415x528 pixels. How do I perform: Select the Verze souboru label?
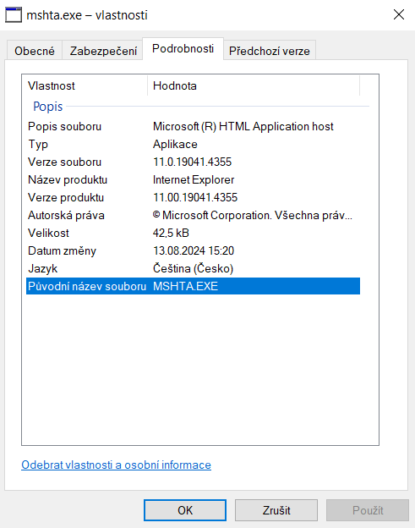pyautogui.click(x=64, y=162)
